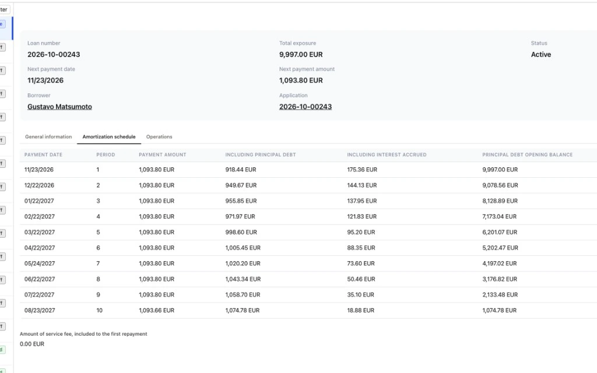Click the Including Principal Debt column header
This screenshot has width=597, height=373.
coord(261,154)
